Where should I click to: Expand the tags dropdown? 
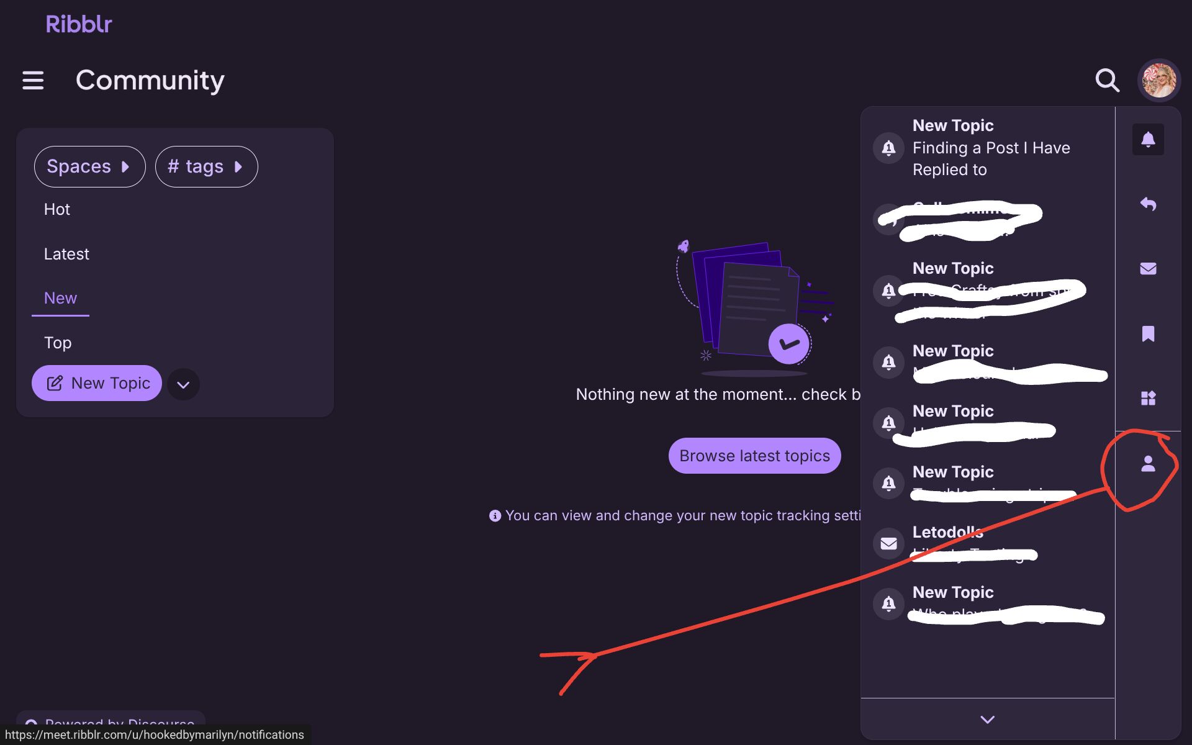(206, 166)
